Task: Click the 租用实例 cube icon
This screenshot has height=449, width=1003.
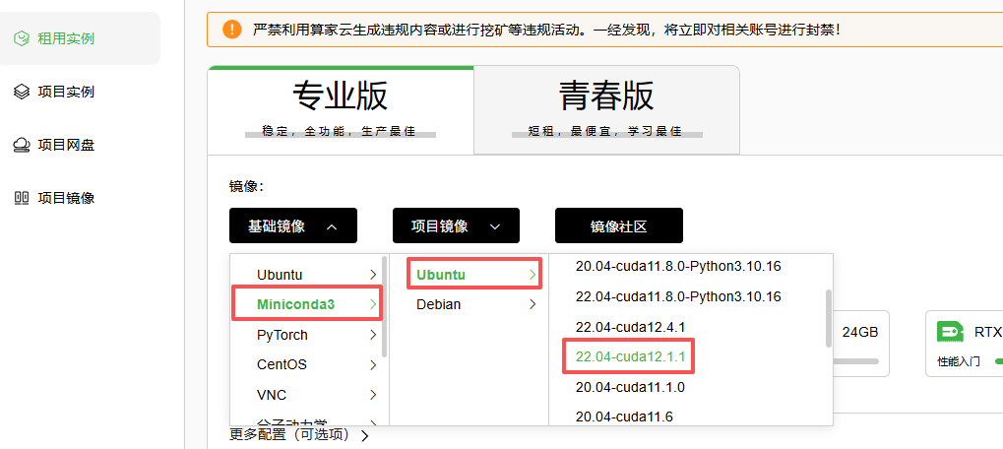Action: (23, 38)
